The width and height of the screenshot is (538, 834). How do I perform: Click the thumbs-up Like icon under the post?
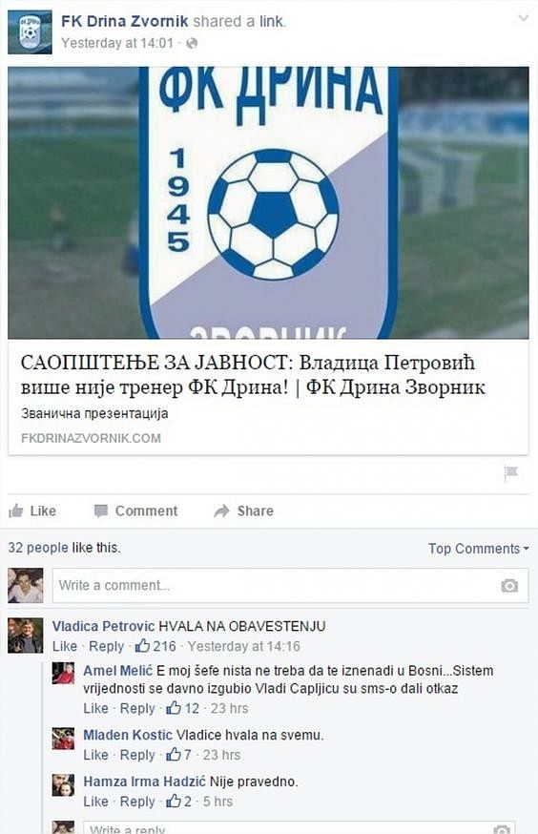pos(16,511)
